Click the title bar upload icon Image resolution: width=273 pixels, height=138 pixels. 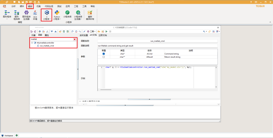click(39, 2)
